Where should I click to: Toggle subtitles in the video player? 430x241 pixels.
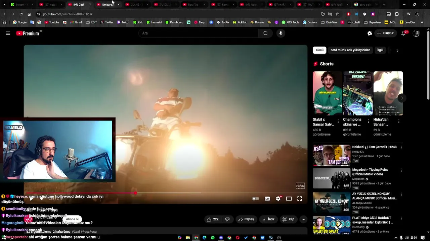click(267, 199)
